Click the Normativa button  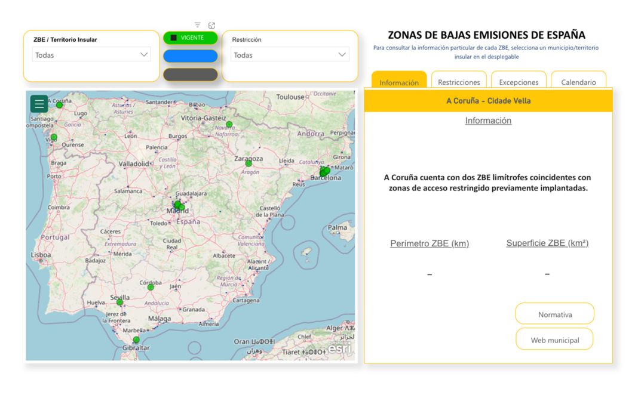pos(554,314)
